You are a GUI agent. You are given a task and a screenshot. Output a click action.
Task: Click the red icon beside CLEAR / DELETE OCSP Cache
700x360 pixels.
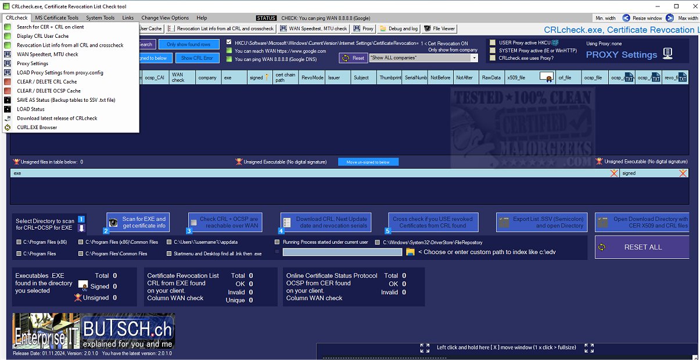click(x=8, y=91)
